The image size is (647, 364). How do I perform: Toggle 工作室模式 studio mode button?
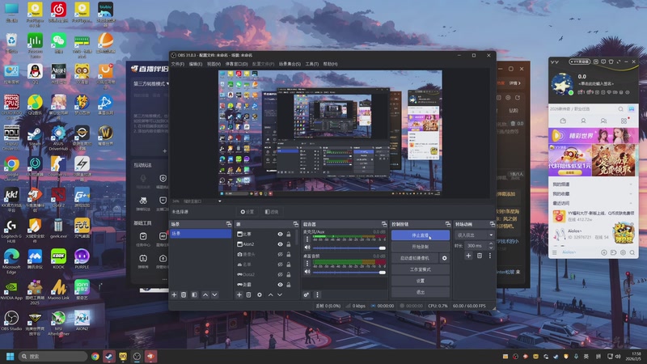(x=420, y=269)
